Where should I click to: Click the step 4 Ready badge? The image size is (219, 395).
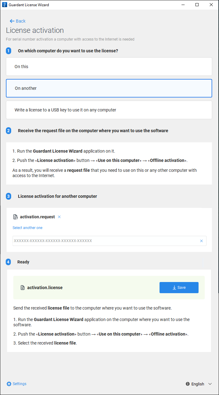pos(9,262)
